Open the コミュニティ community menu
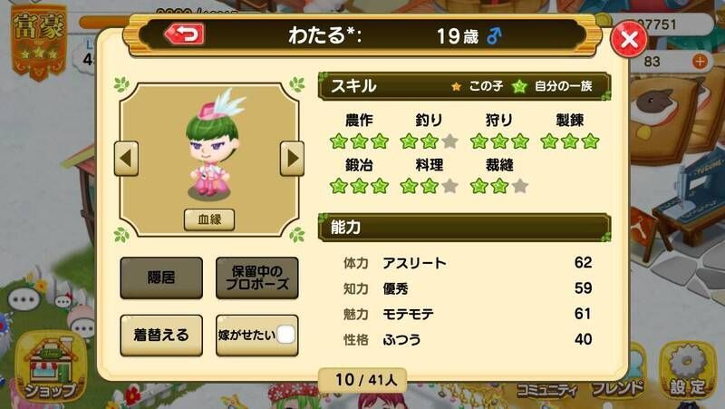Image resolution: width=725 pixels, height=409 pixels. point(547,390)
